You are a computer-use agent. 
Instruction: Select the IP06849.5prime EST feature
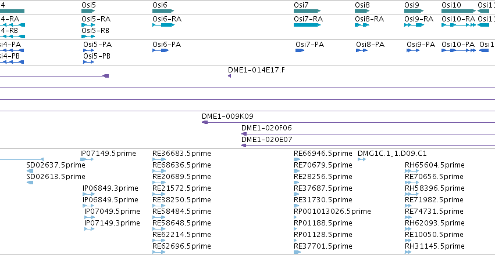coord(89,206)
